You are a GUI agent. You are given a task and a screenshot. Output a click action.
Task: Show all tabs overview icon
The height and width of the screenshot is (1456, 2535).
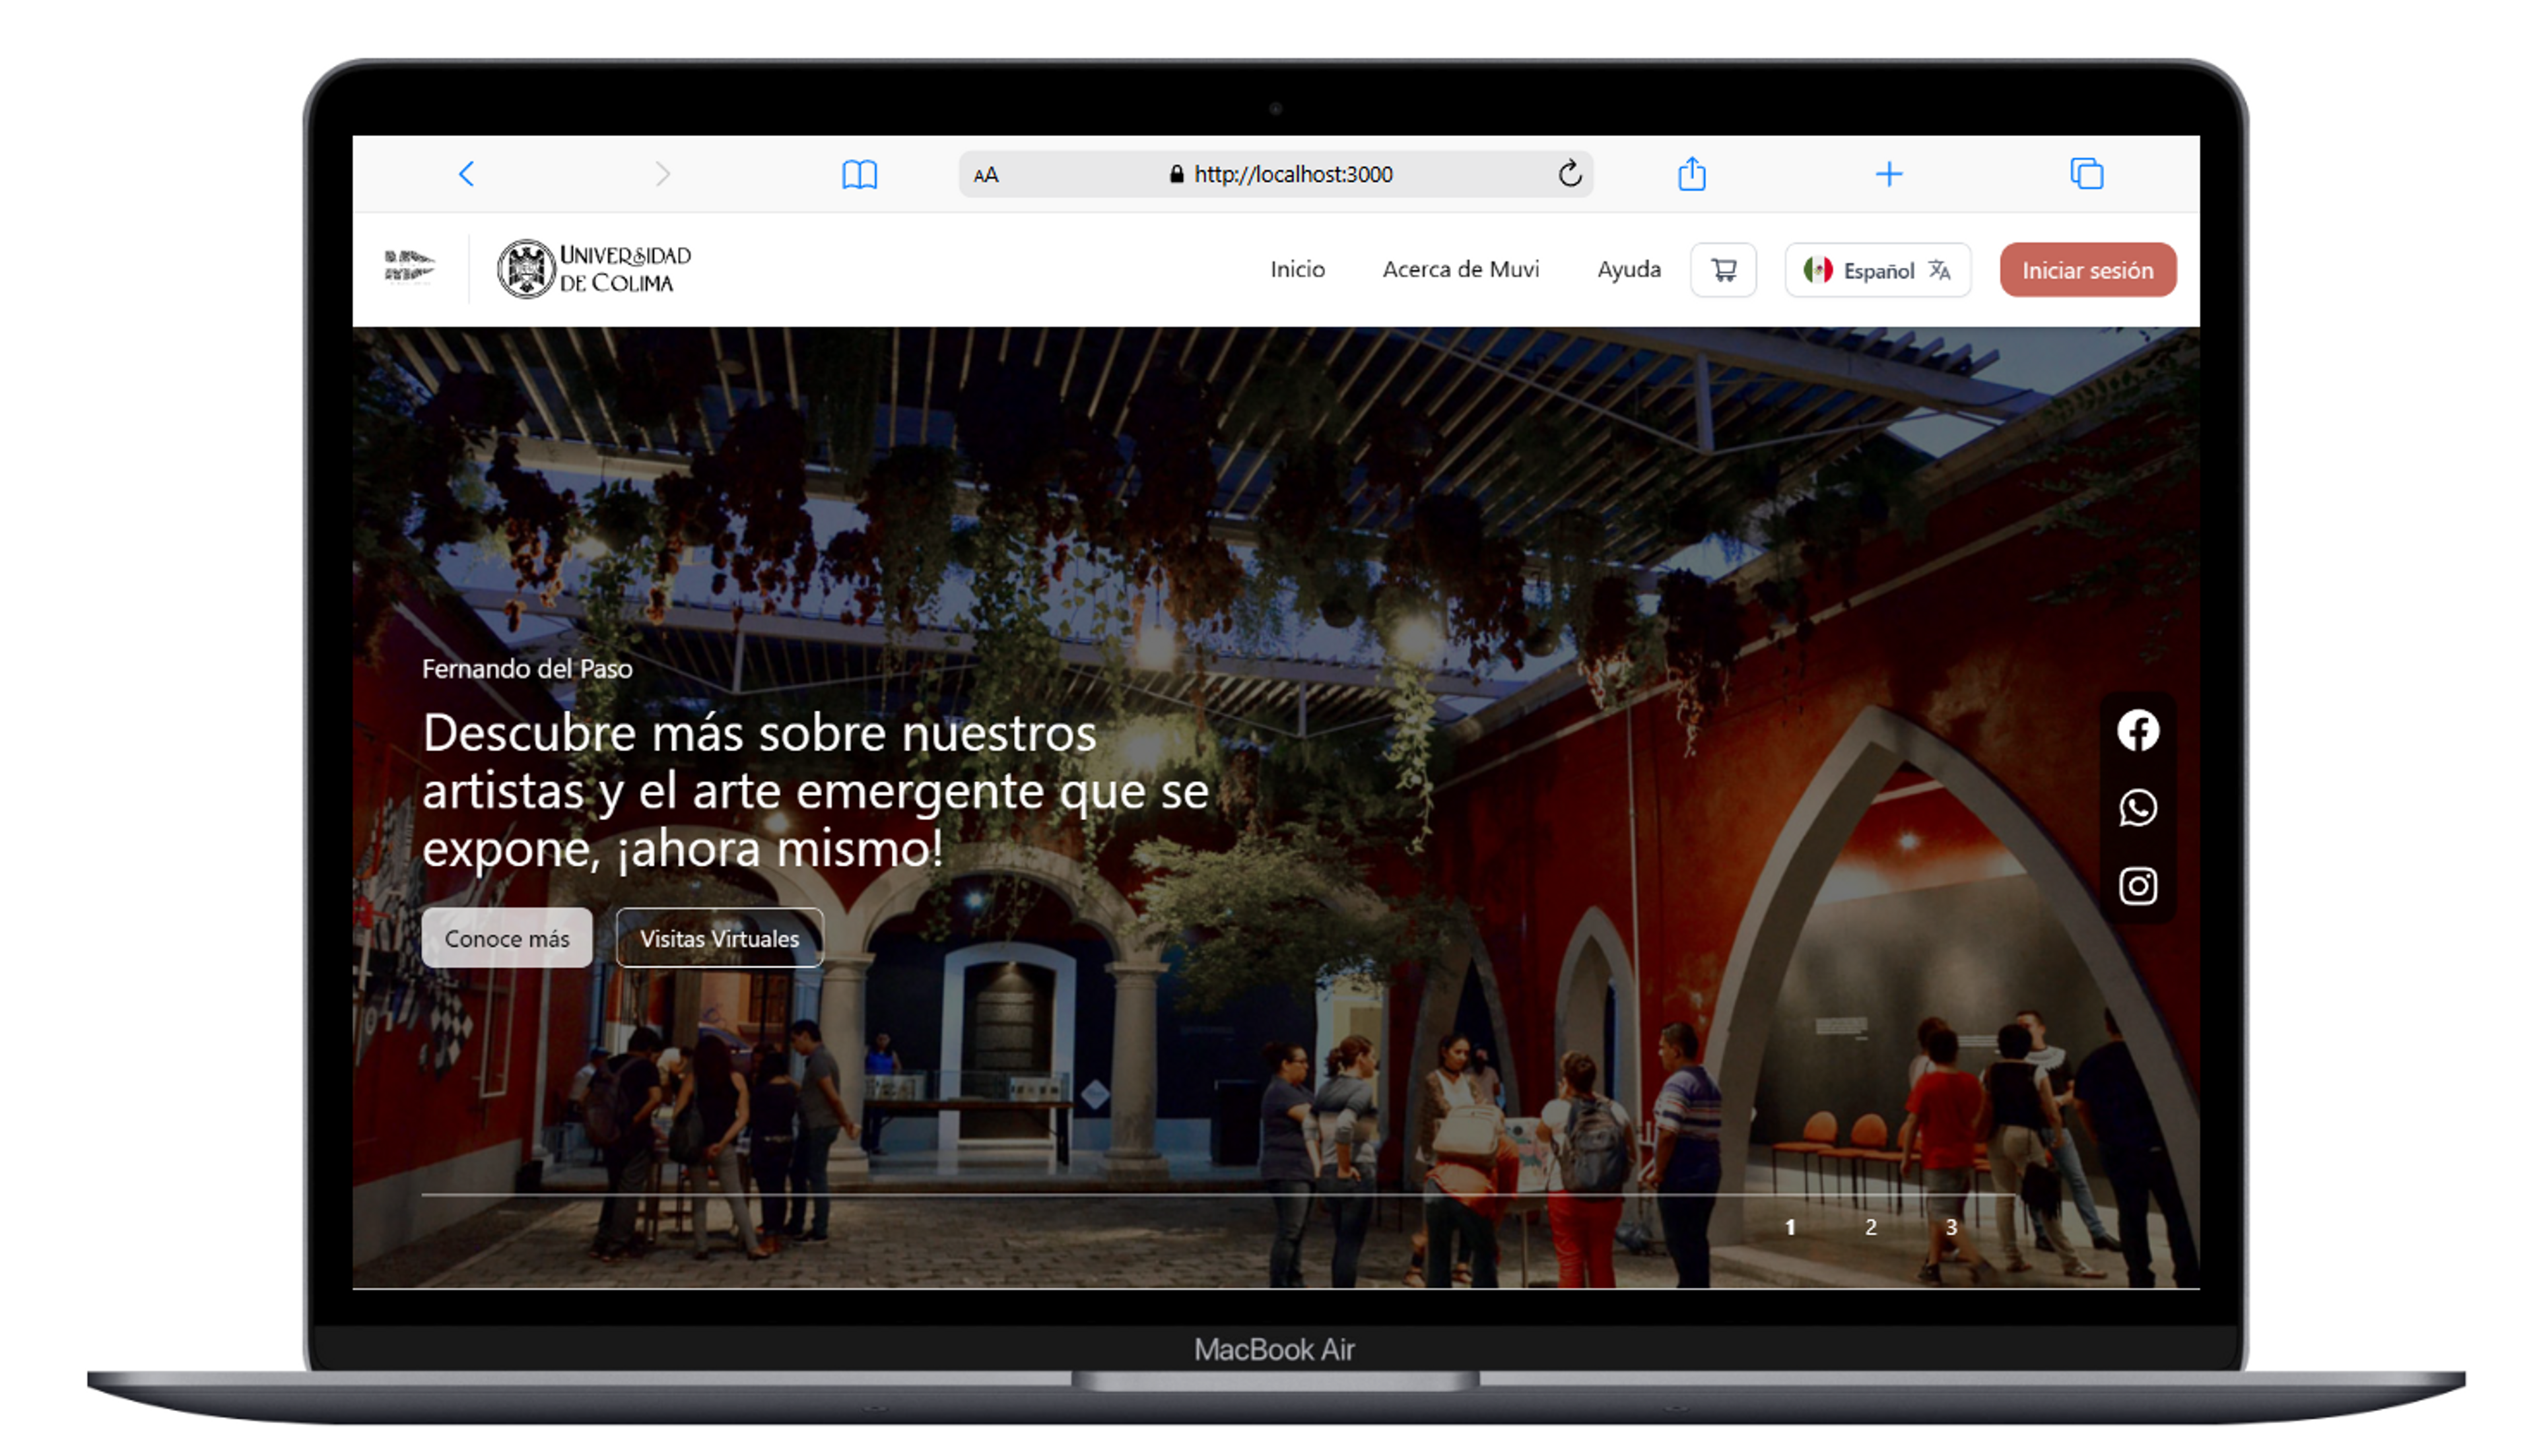[x=2087, y=174]
